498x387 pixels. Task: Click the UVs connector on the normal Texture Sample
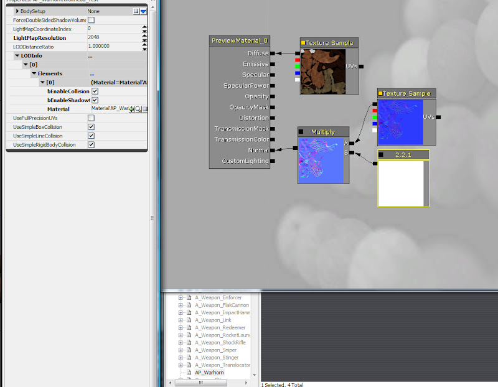pyautogui.click(x=438, y=117)
